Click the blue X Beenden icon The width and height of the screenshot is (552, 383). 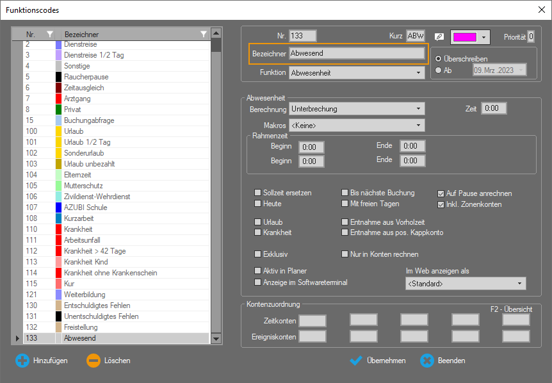[427, 361]
